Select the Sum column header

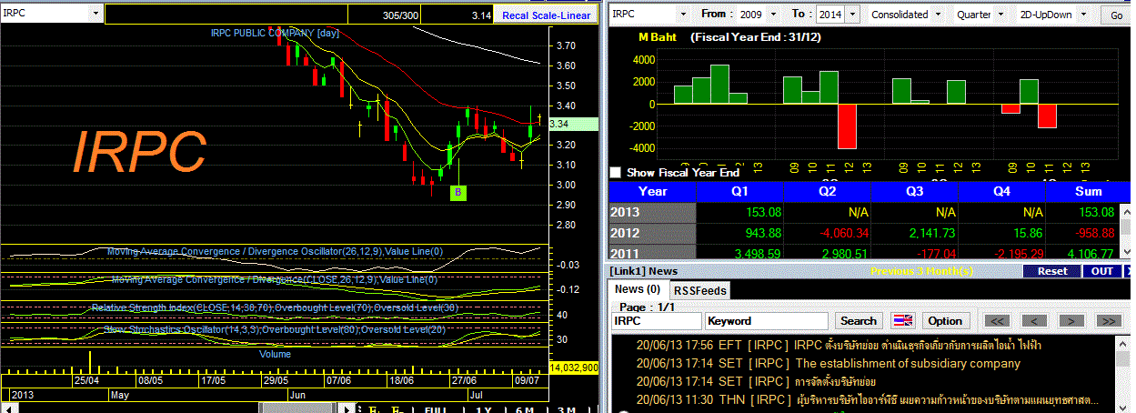[x=1088, y=191]
